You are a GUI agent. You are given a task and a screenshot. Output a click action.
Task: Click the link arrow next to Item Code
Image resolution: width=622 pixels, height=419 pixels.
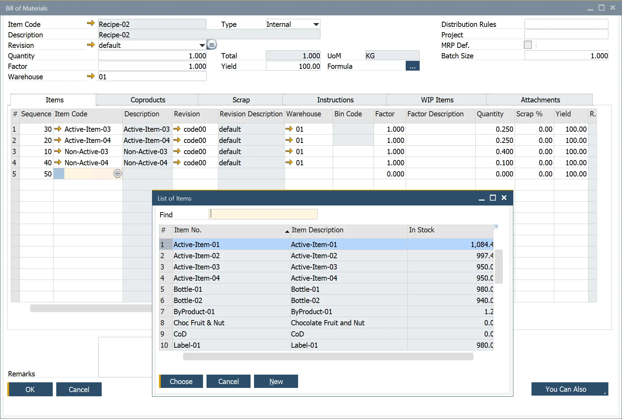click(x=91, y=23)
